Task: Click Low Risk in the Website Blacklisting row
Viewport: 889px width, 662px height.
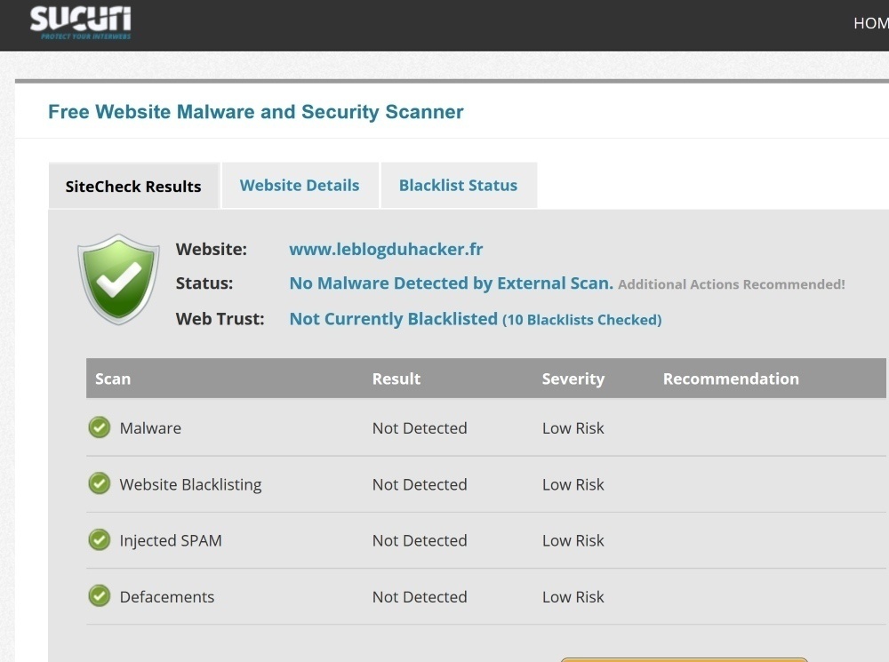Action: click(573, 484)
